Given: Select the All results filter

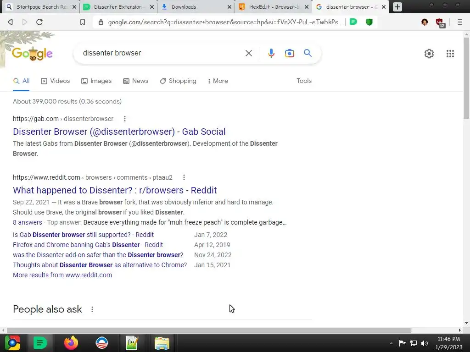Looking at the screenshot, I should 21,81.
